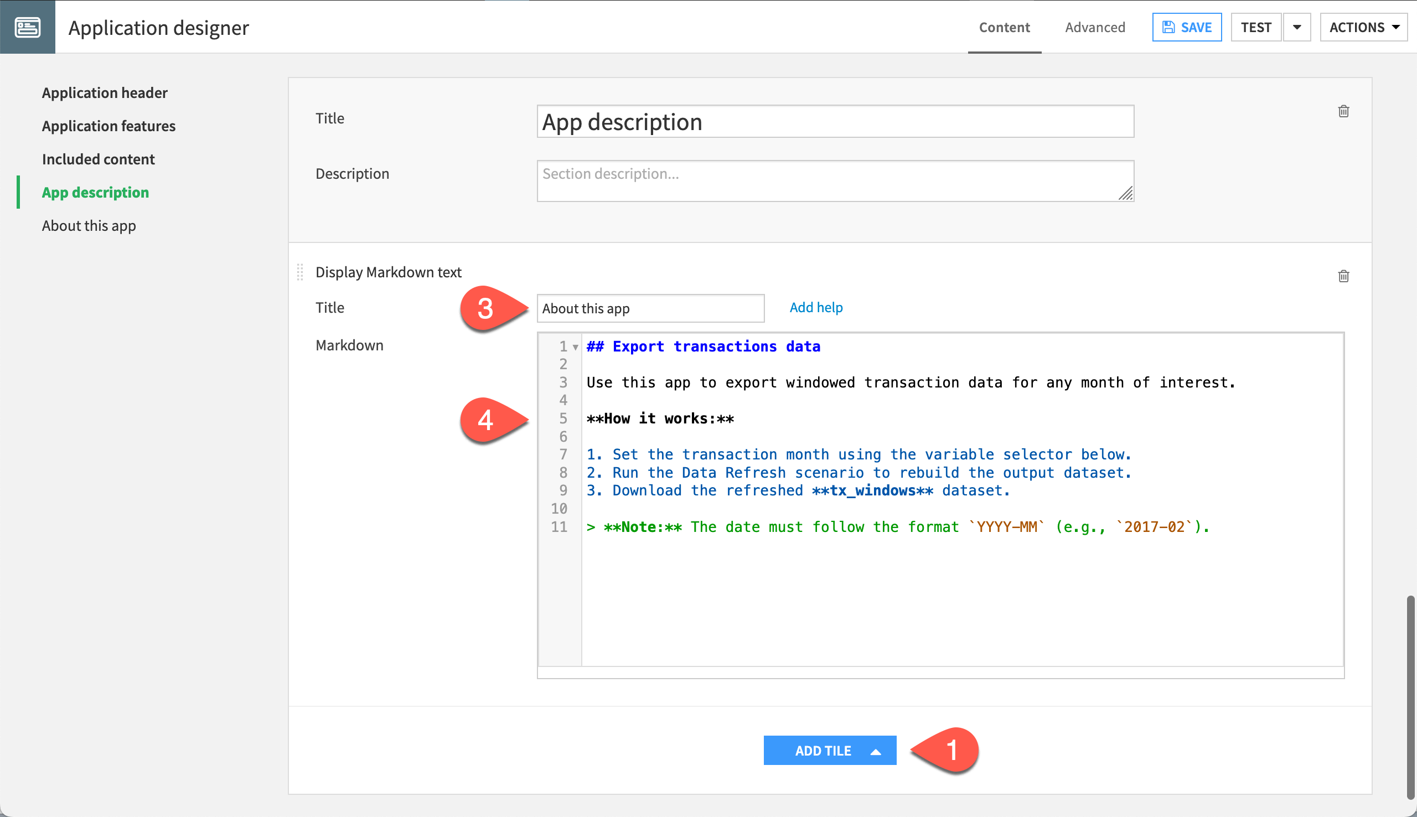Click into the Section description field
Screen dimensions: 1417x817
pyautogui.click(x=835, y=180)
